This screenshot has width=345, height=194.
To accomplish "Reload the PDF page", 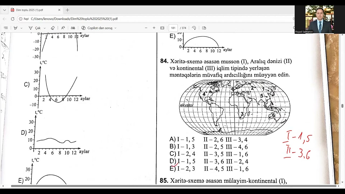I will tap(12, 19).
